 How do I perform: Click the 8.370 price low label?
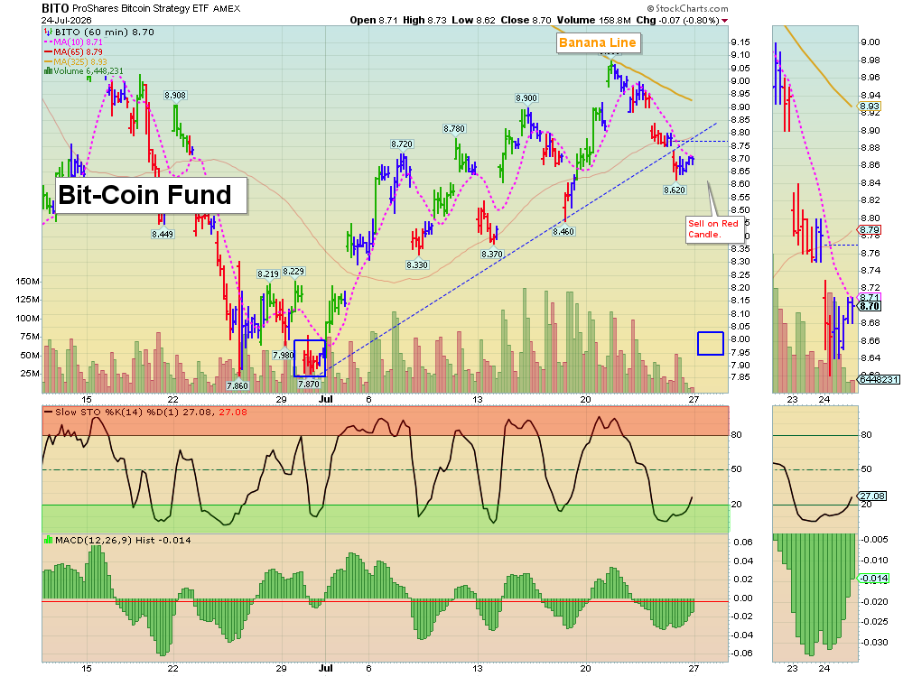pos(492,254)
